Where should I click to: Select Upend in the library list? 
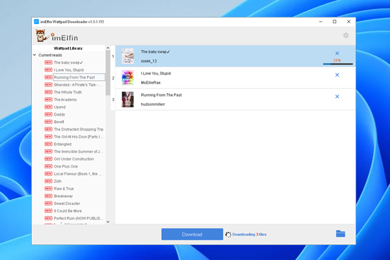tap(60, 107)
